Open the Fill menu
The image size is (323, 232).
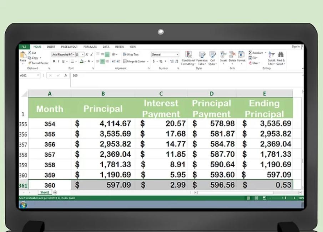pyautogui.click(x=253, y=58)
